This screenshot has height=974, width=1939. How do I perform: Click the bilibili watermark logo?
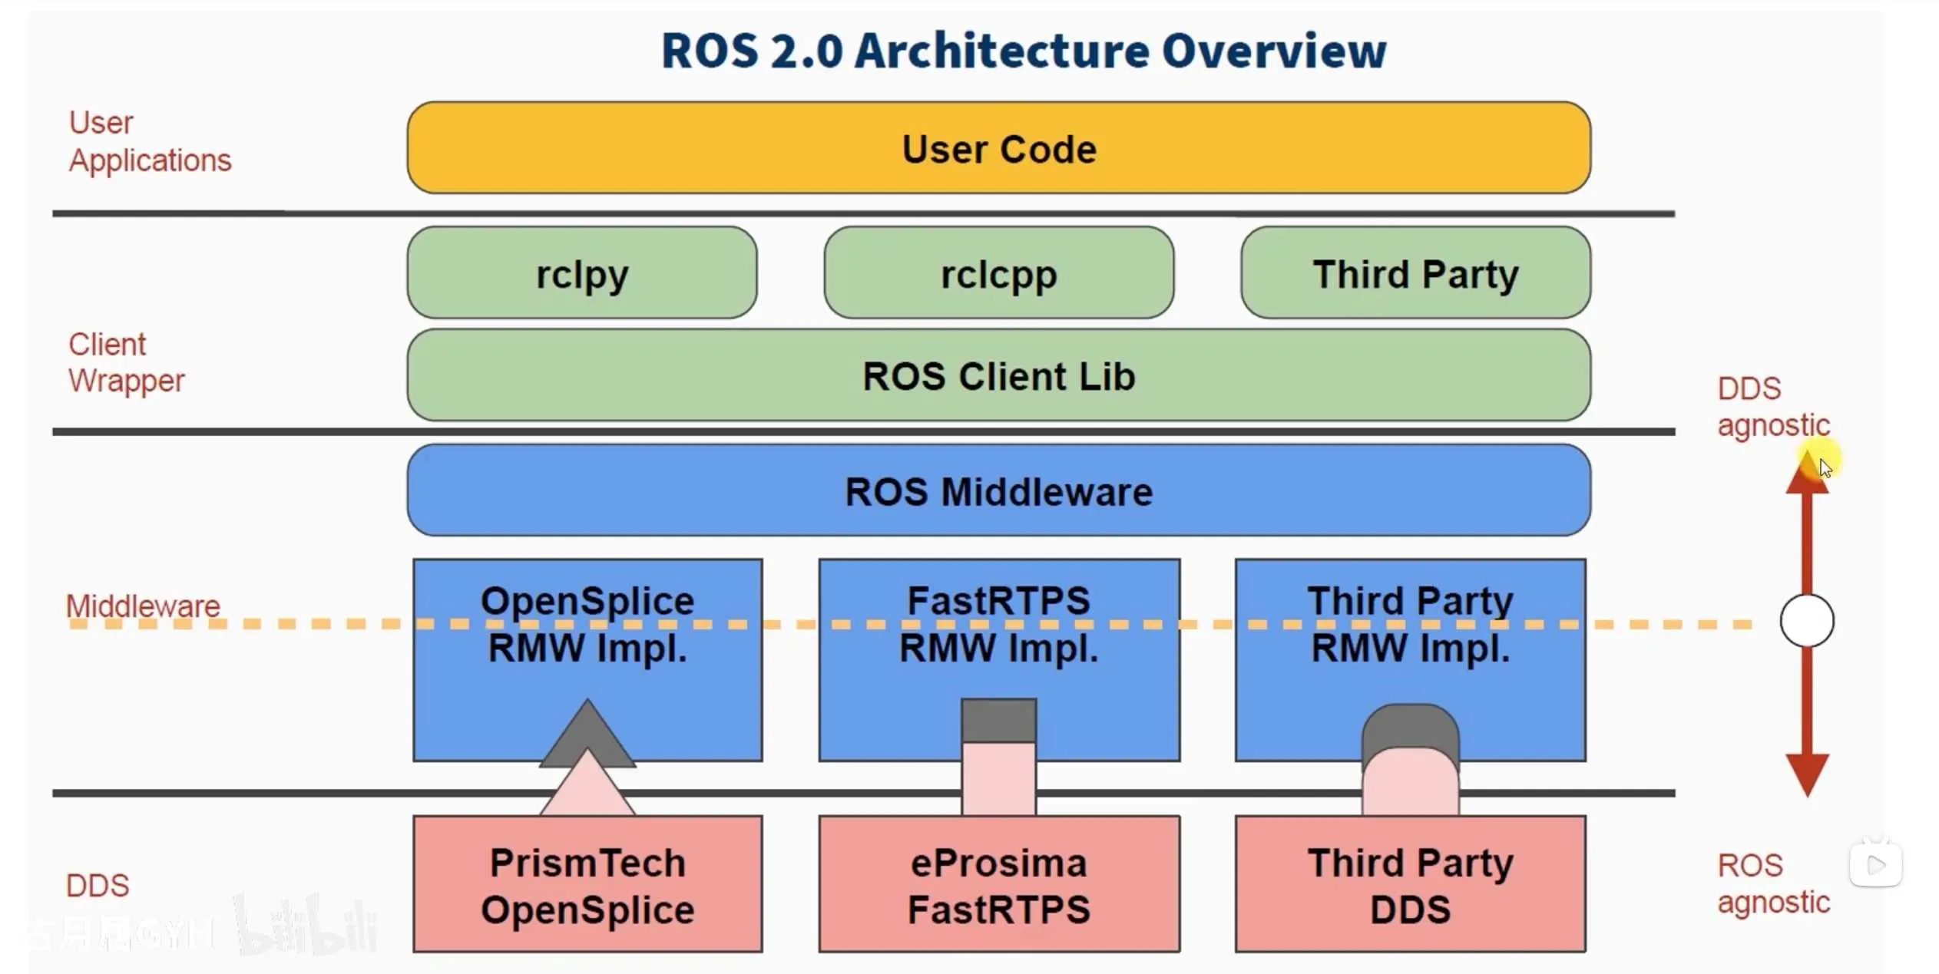(306, 925)
